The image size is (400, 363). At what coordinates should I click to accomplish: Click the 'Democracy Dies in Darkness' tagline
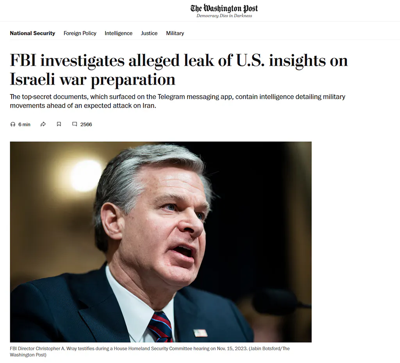(x=224, y=16)
